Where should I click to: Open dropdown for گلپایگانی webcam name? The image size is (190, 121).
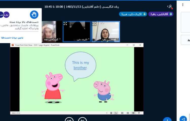click(60, 40)
